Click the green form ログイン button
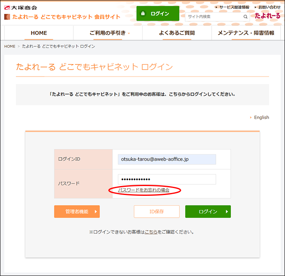Screen dimensions: 285x276 (208, 212)
